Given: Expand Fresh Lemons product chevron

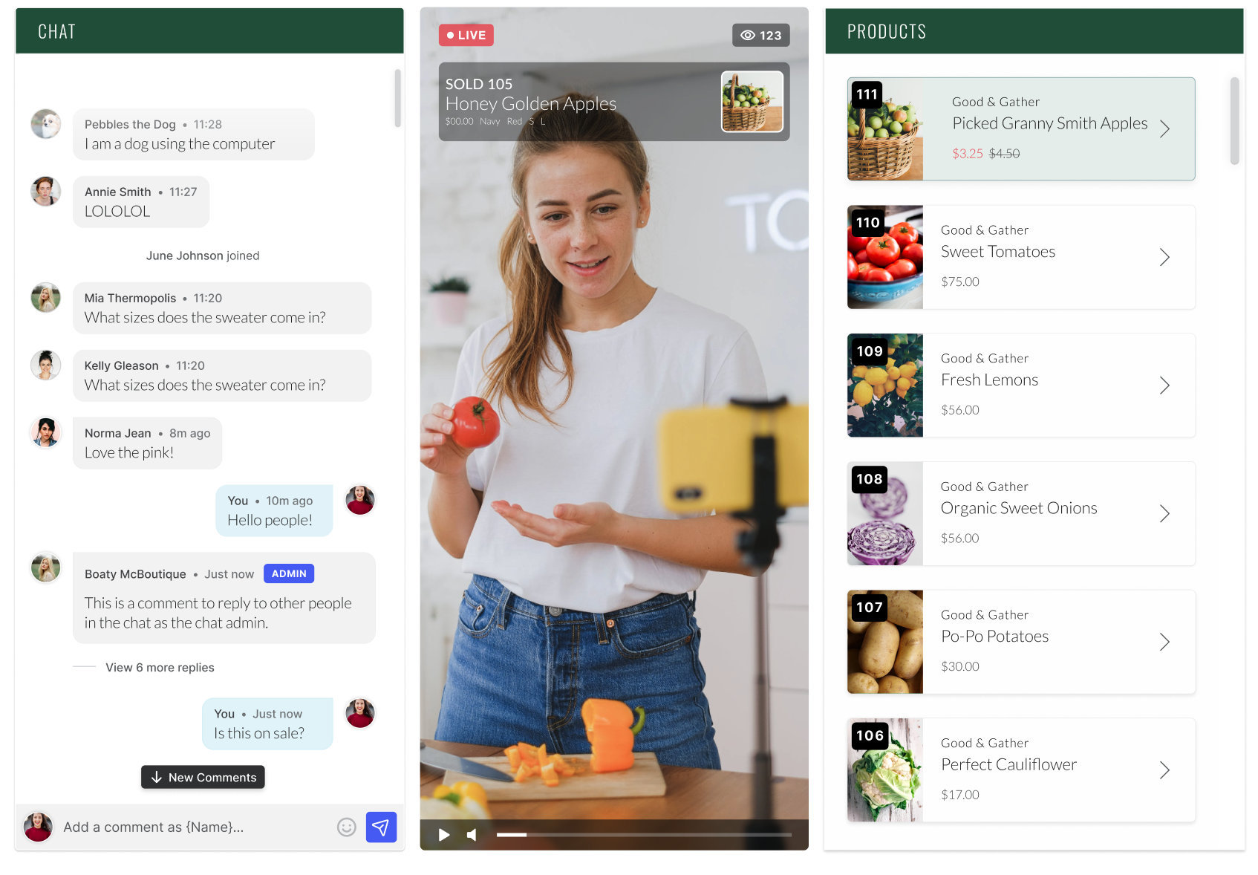Looking at the screenshot, I should (1164, 385).
